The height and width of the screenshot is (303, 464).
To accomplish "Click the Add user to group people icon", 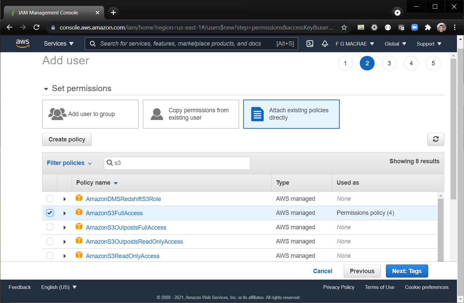I will pyautogui.click(x=57, y=114).
